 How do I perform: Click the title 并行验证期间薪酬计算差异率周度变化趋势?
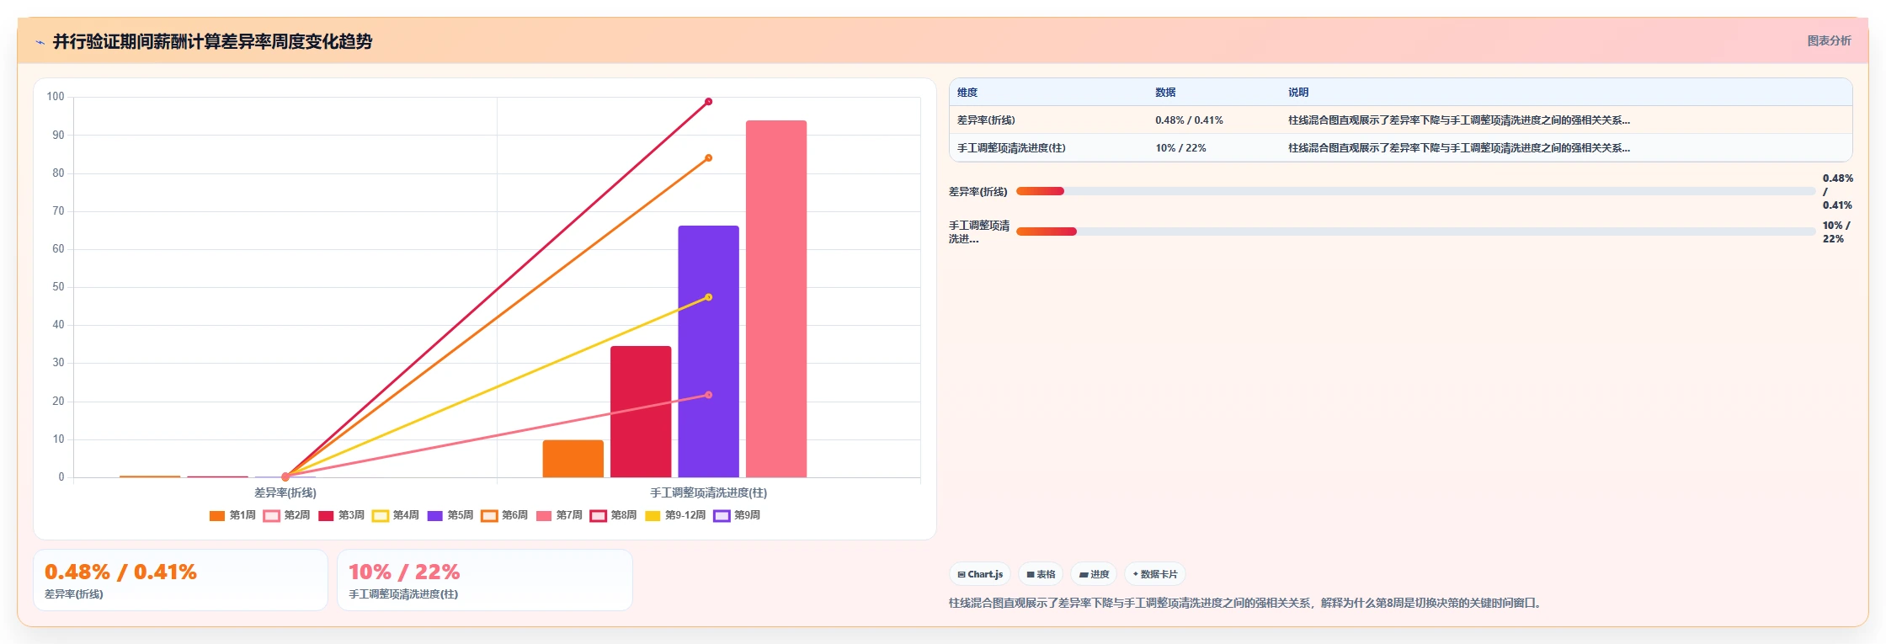212,41
